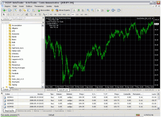This screenshot has height=117, width=161.
Task: Open MetaEditor via the yellow diamond icon
Action: click(x=53, y=10)
